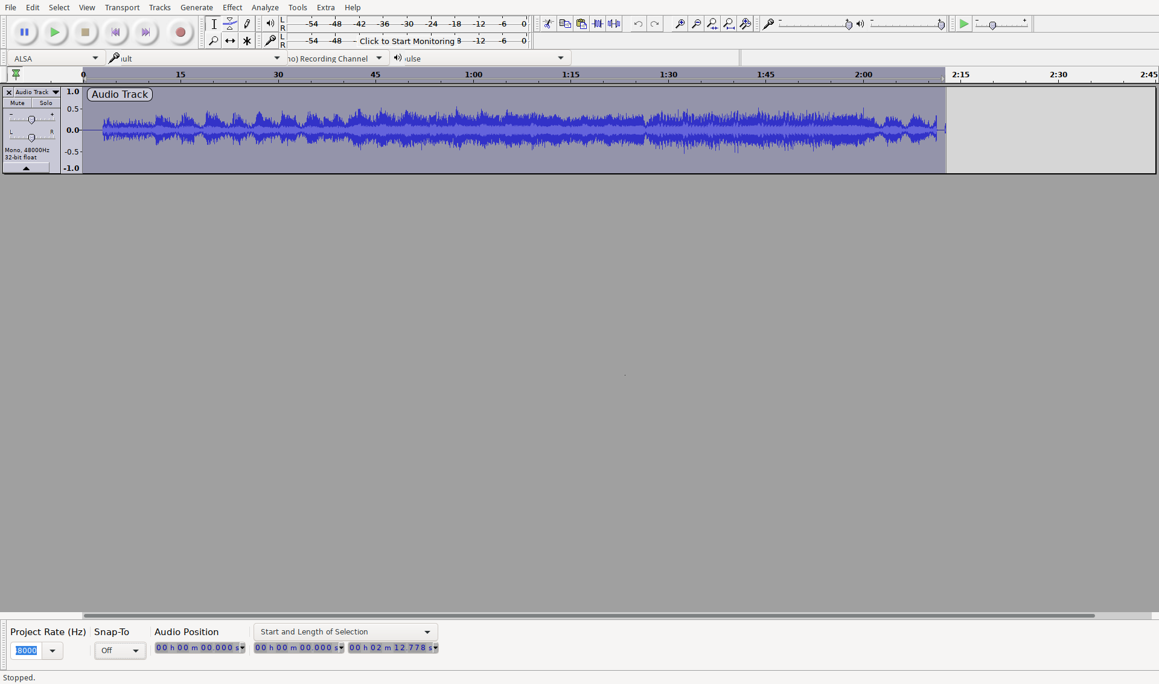The height and width of the screenshot is (684, 1159).
Task: Click the Stop transport button
Action: [85, 32]
